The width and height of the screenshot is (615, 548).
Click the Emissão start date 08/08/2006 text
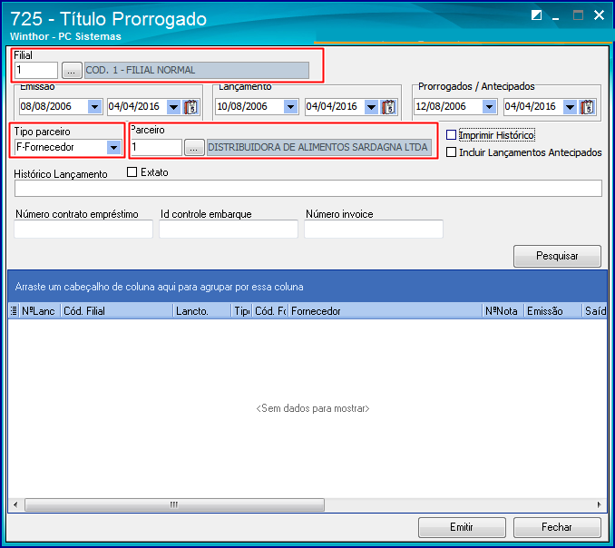coord(46,107)
